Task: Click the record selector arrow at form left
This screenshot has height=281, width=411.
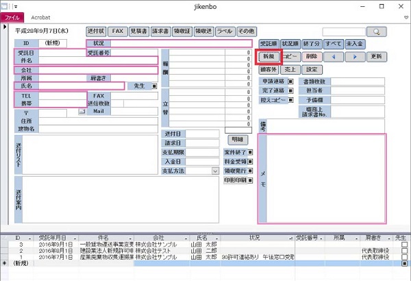Action: [x=5, y=27]
